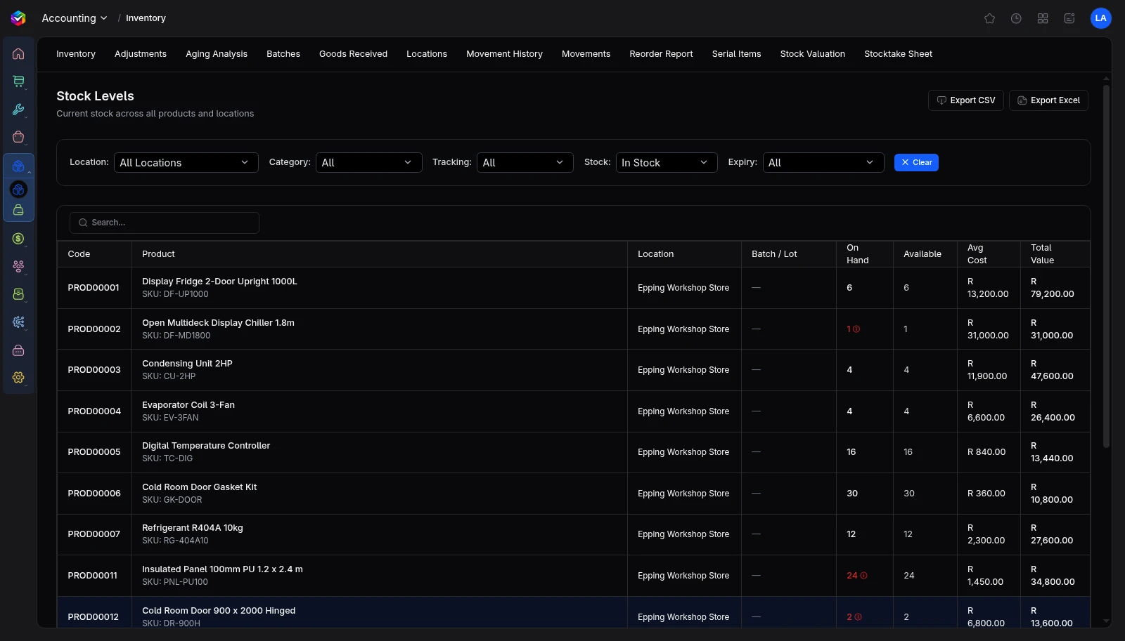Focus the Search input field
This screenshot has width=1125, height=641.
pos(165,223)
